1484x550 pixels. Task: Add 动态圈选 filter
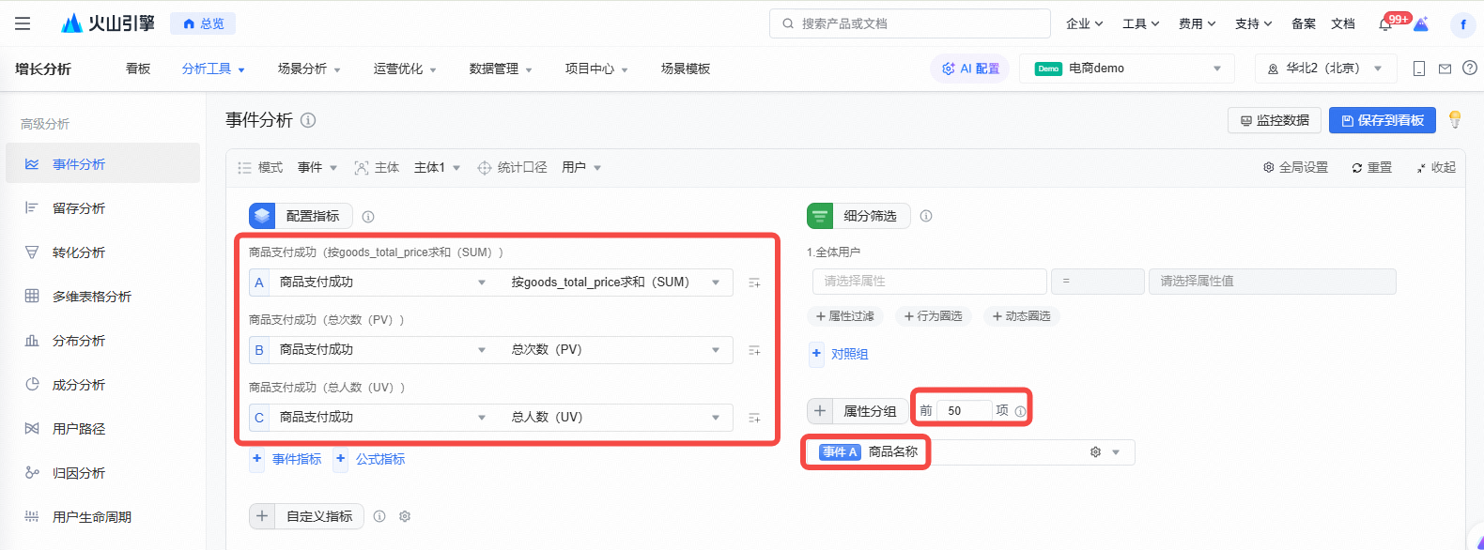[x=1022, y=316]
